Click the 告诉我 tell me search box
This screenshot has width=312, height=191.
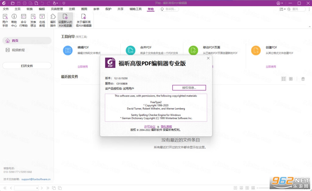(169, 9)
